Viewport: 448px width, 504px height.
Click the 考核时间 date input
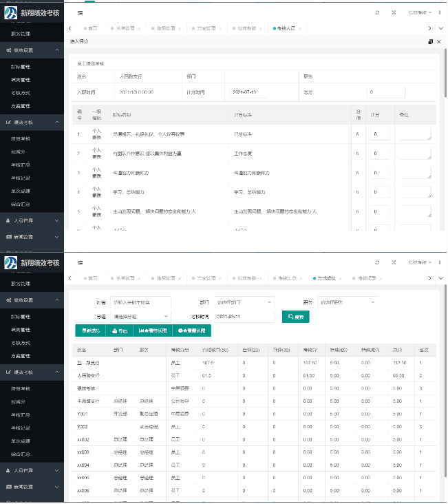pos(242,317)
